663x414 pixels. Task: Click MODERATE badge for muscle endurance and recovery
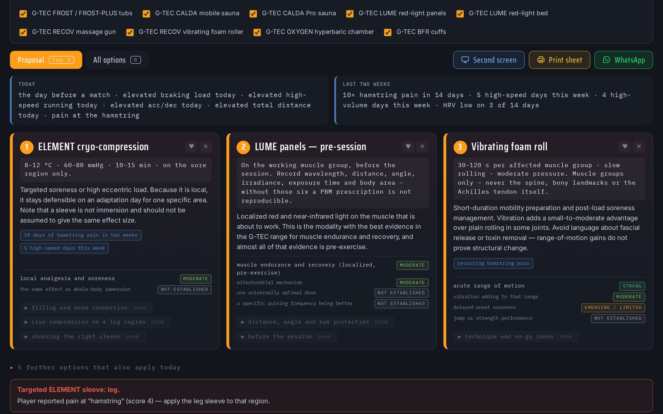pos(412,265)
